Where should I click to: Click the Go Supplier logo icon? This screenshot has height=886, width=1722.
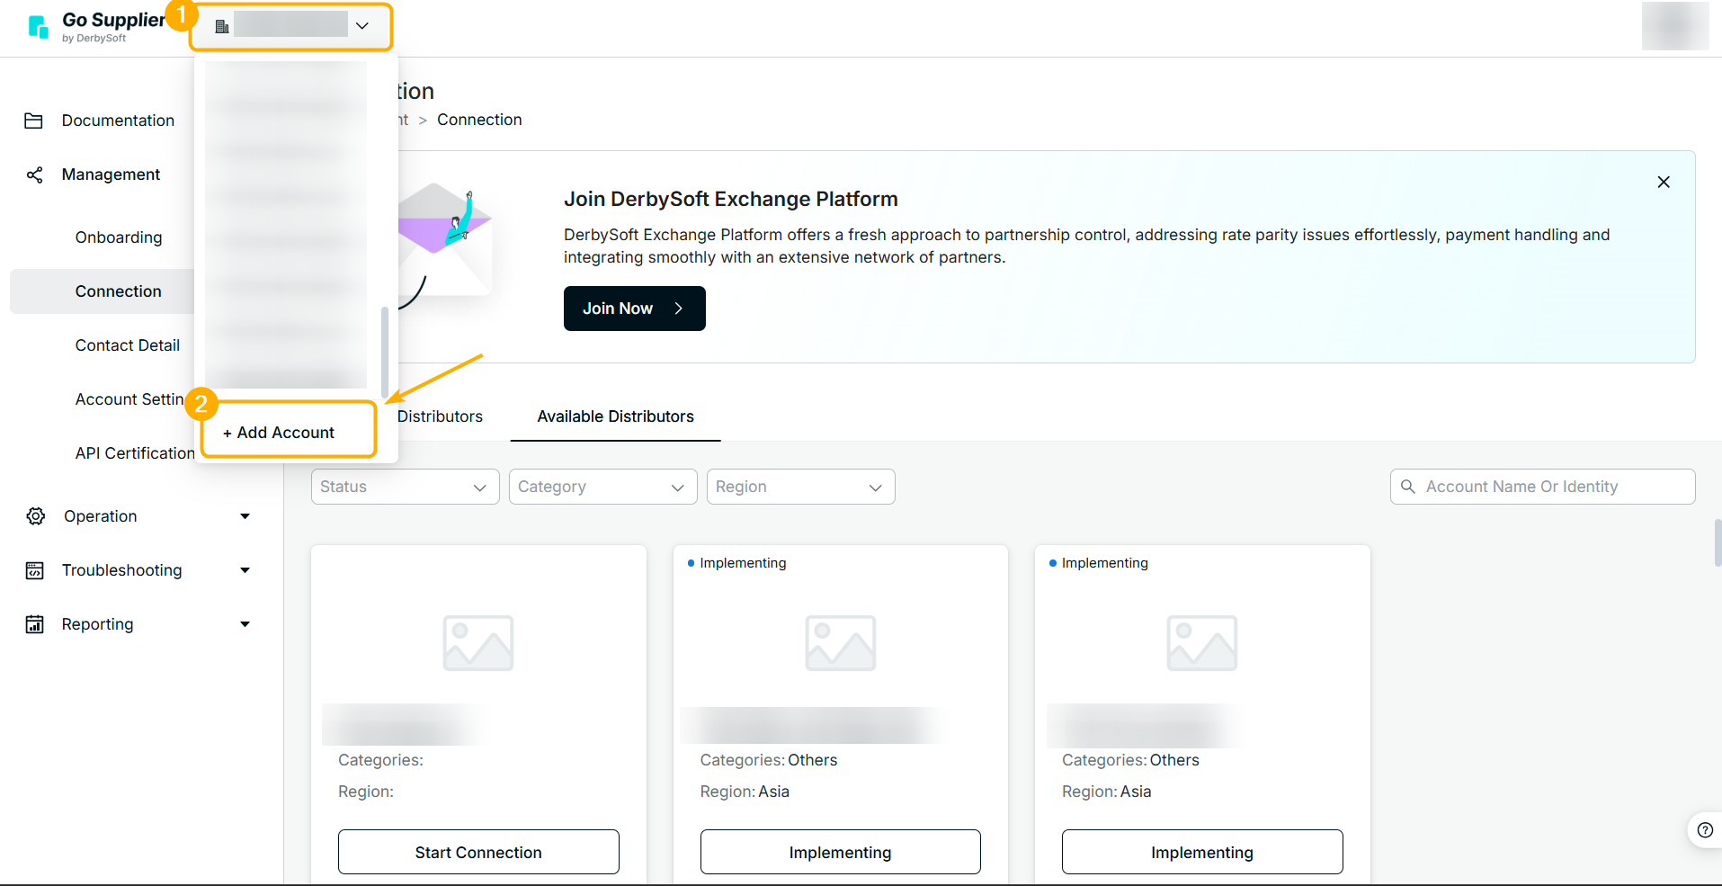tap(39, 26)
